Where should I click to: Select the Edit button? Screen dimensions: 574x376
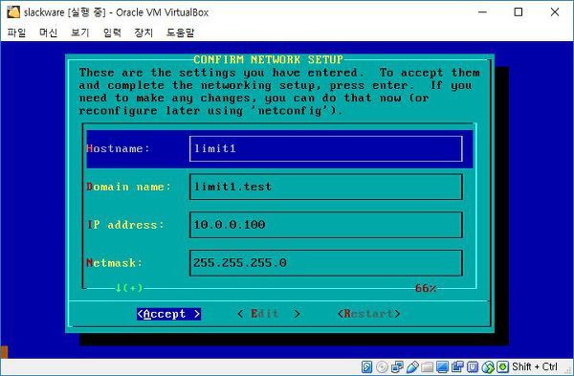[269, 314]
